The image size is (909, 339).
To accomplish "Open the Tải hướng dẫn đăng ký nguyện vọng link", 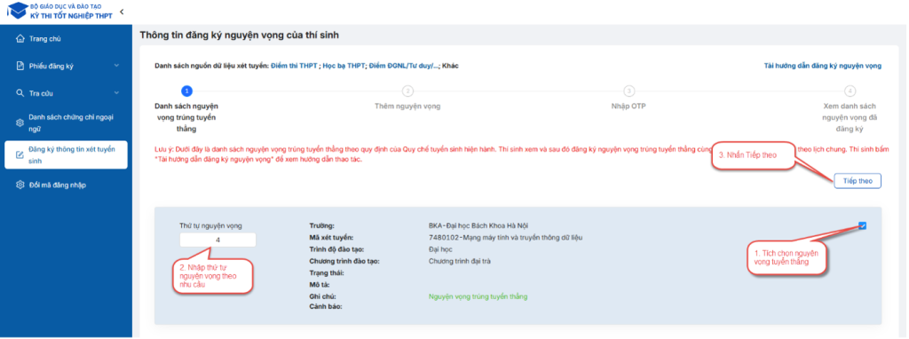I will (x=823, y=66).
